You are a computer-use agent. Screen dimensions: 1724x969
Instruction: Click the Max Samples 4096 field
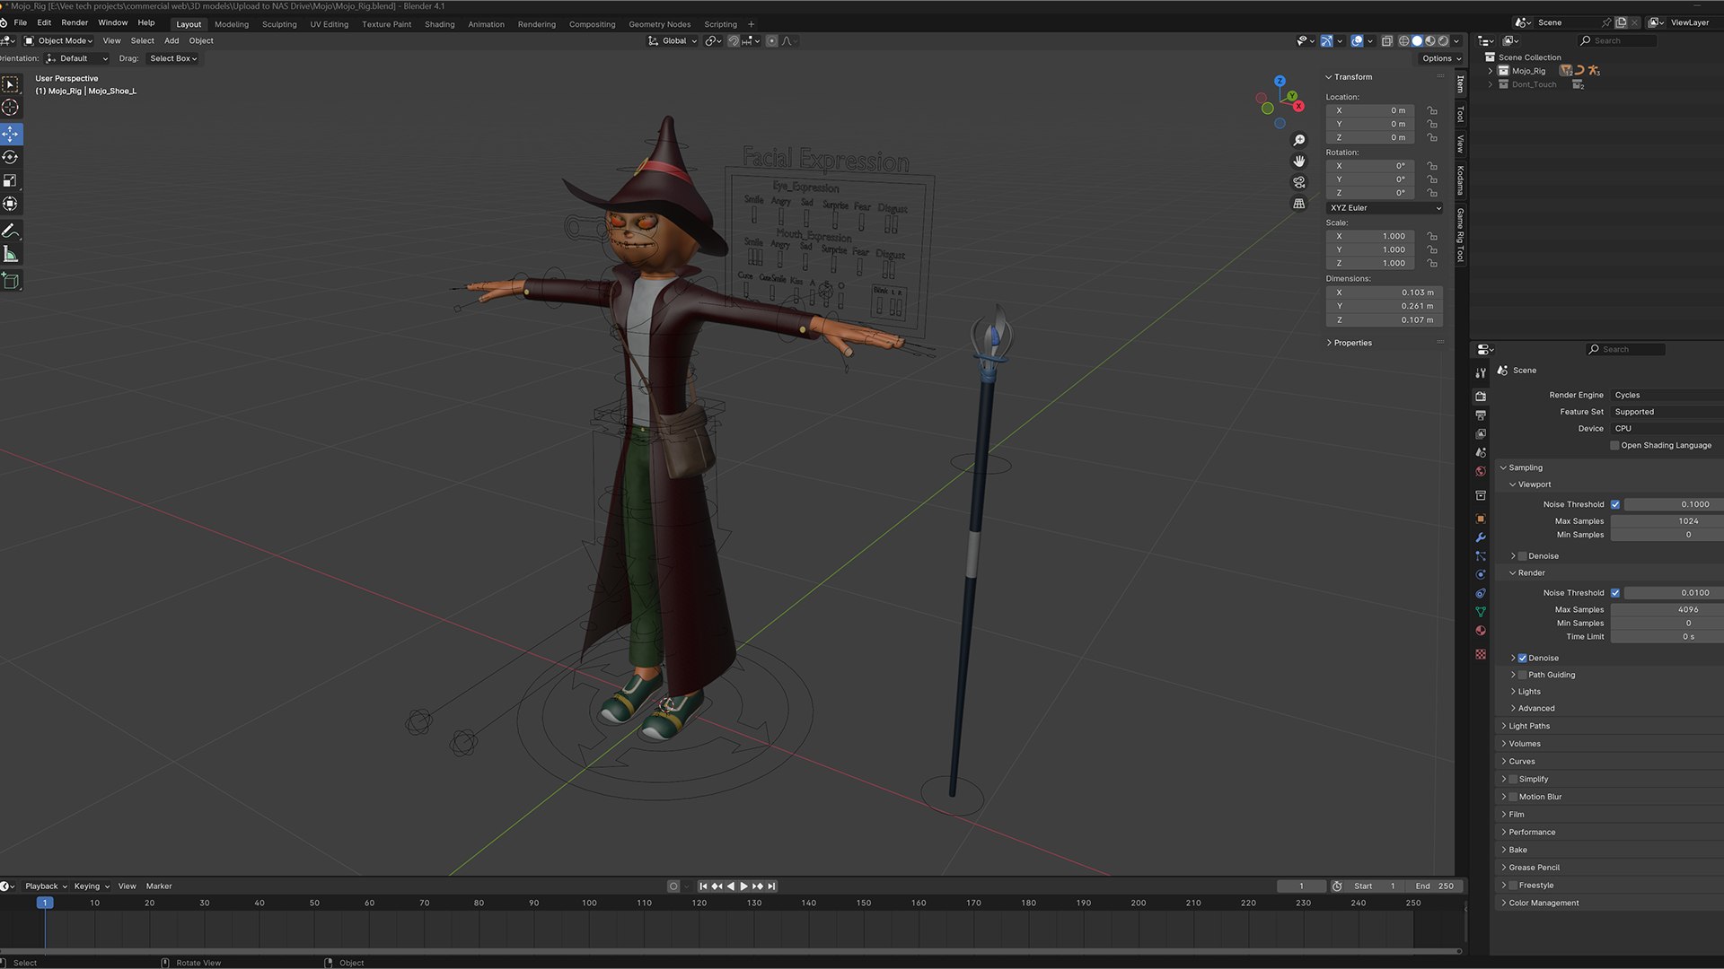[x=1667, y=610]
